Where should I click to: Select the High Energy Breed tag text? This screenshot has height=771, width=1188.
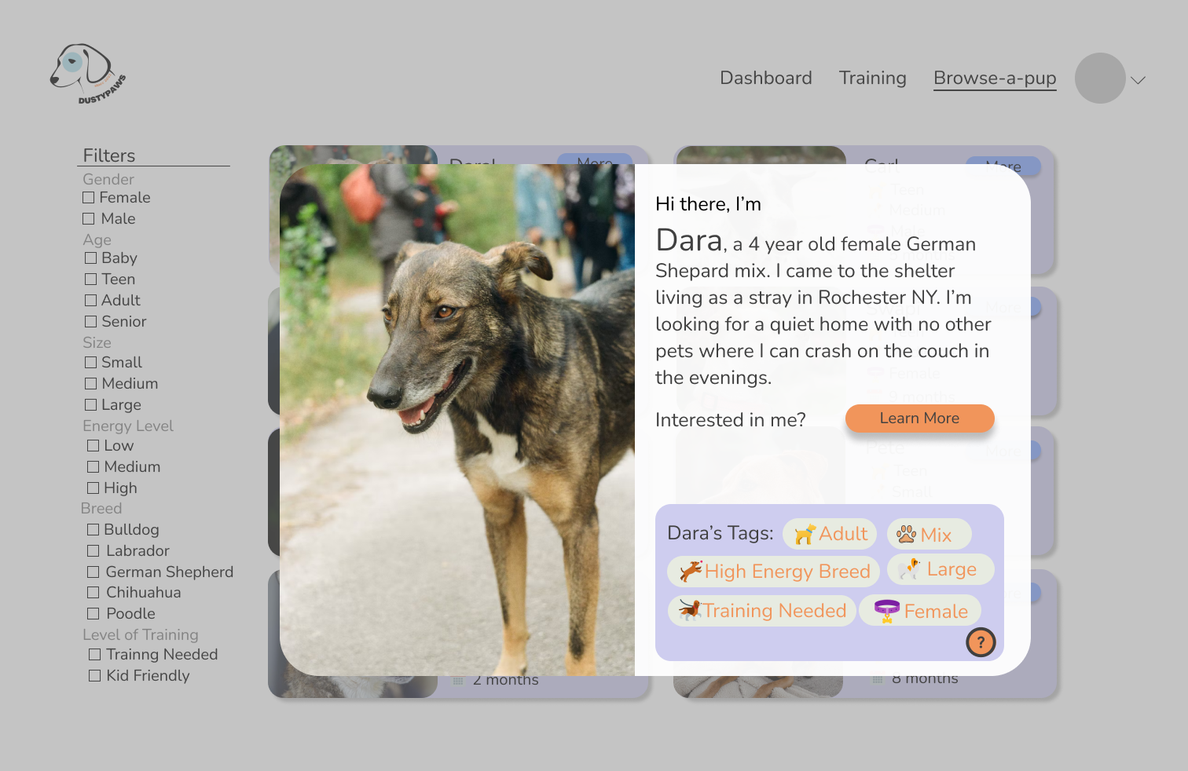[x=787, y=572]
